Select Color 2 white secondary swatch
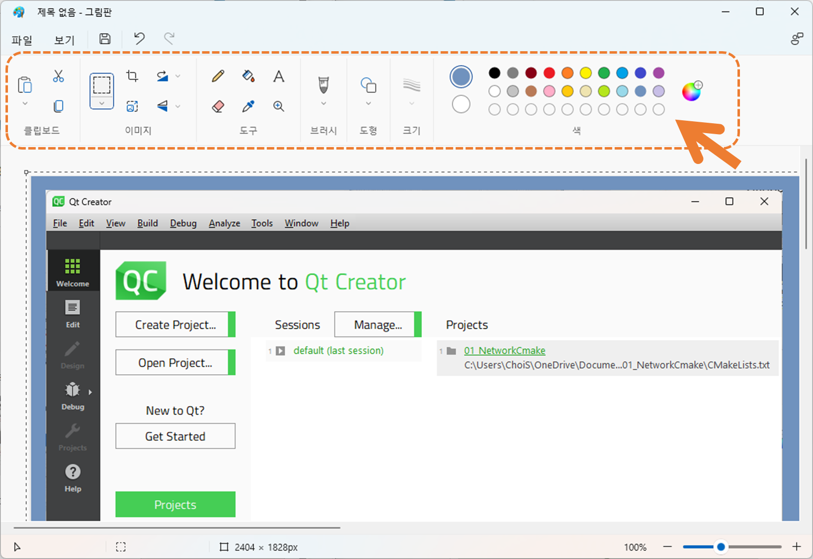This screenshot has height=559, width=813. tap(461, 104)
